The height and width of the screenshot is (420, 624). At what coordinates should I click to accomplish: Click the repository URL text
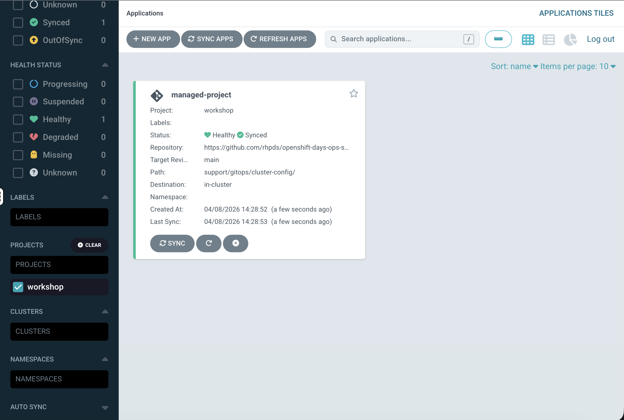[276, 147]
